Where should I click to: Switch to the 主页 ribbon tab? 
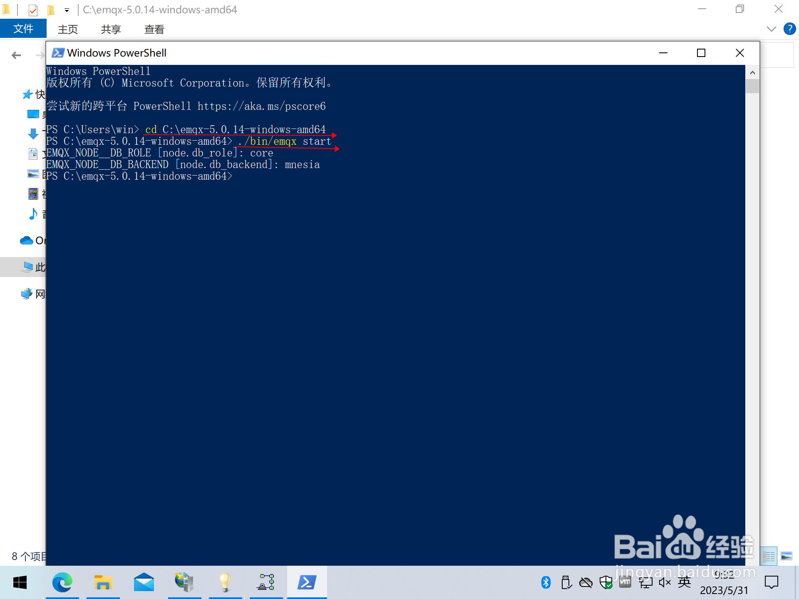(x=68, y=29)
